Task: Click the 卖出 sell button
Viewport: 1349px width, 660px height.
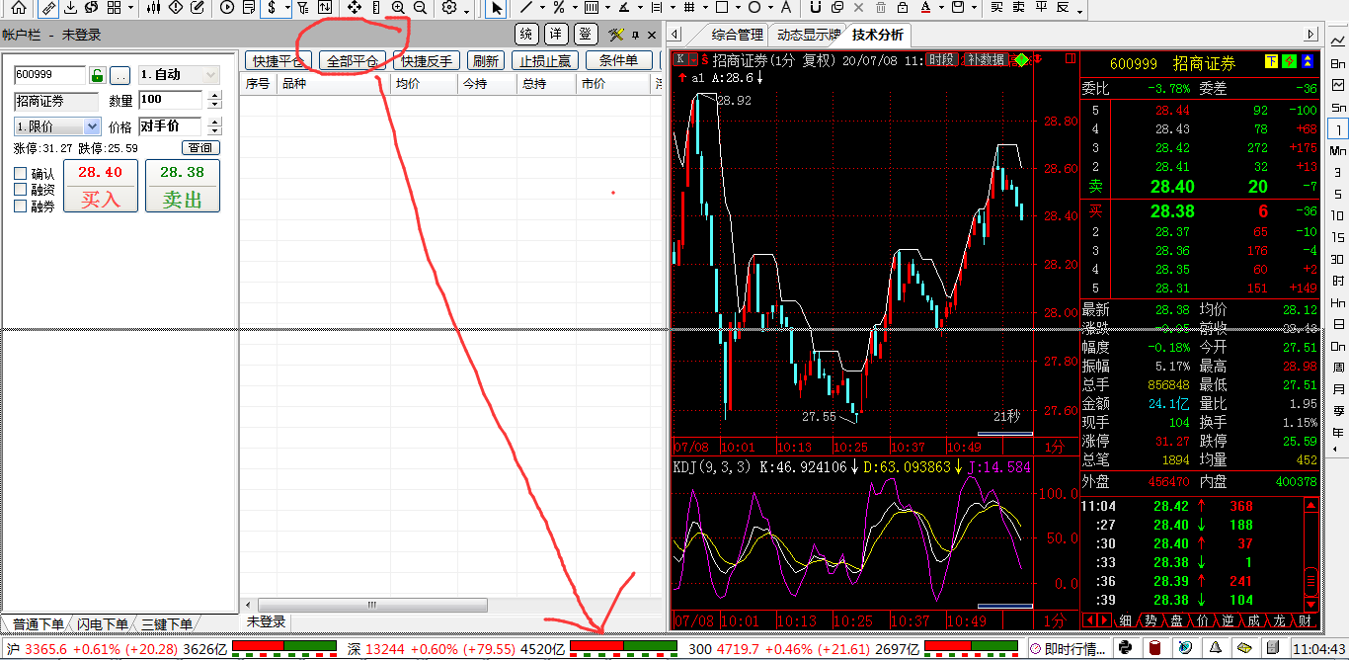Action: 183,187
